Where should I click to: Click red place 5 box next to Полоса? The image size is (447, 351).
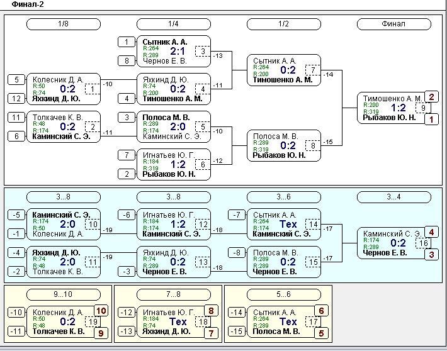click(321, 333)
